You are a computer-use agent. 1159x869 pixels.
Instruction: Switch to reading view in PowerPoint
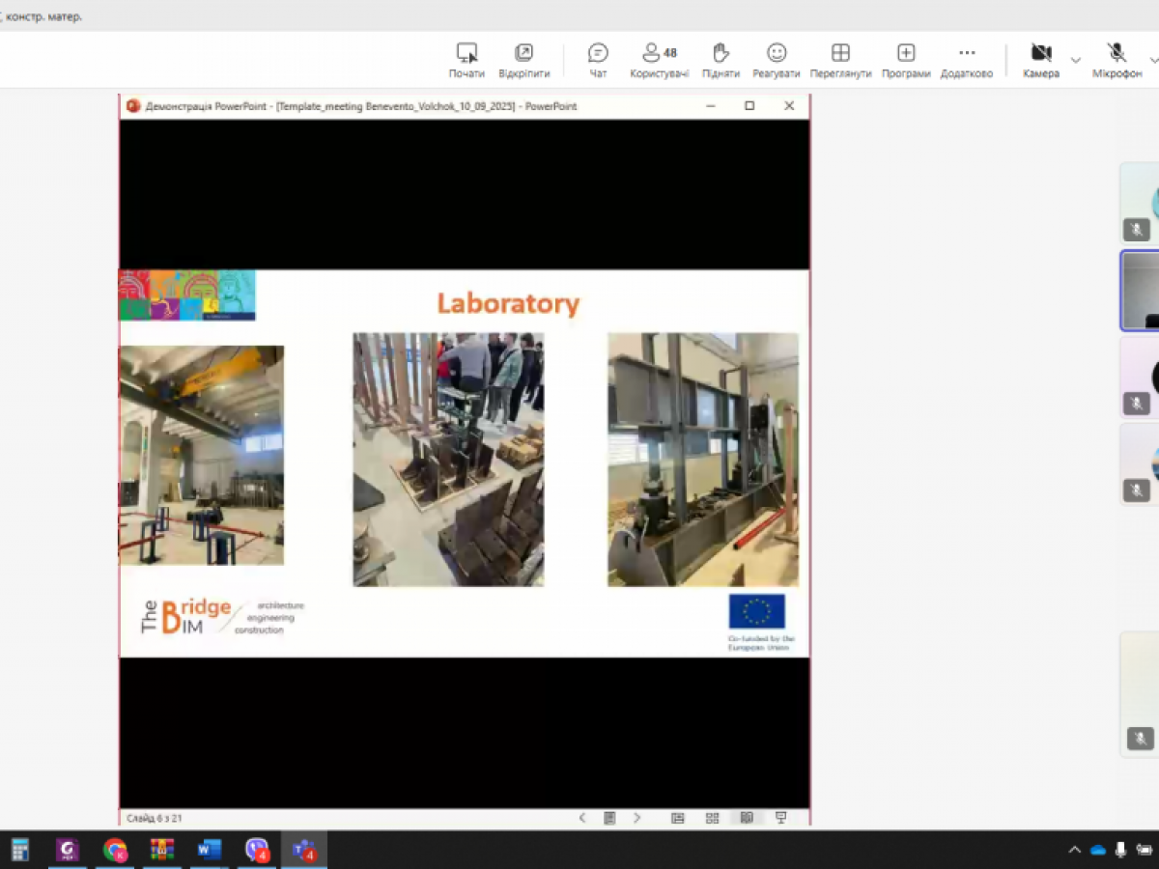747,818
